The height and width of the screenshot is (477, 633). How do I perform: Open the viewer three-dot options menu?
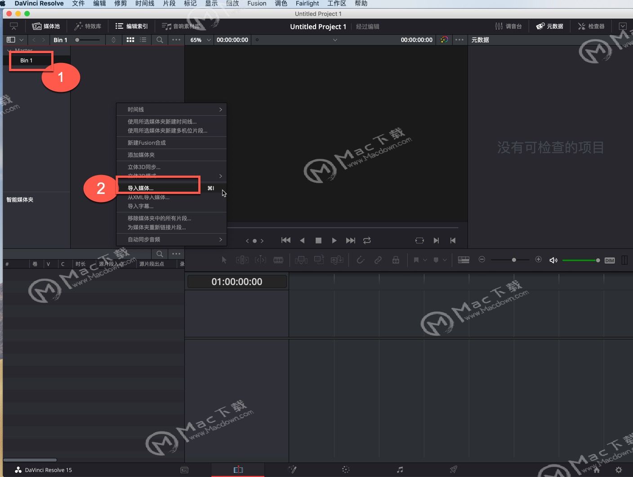click(x=459, y=40)
